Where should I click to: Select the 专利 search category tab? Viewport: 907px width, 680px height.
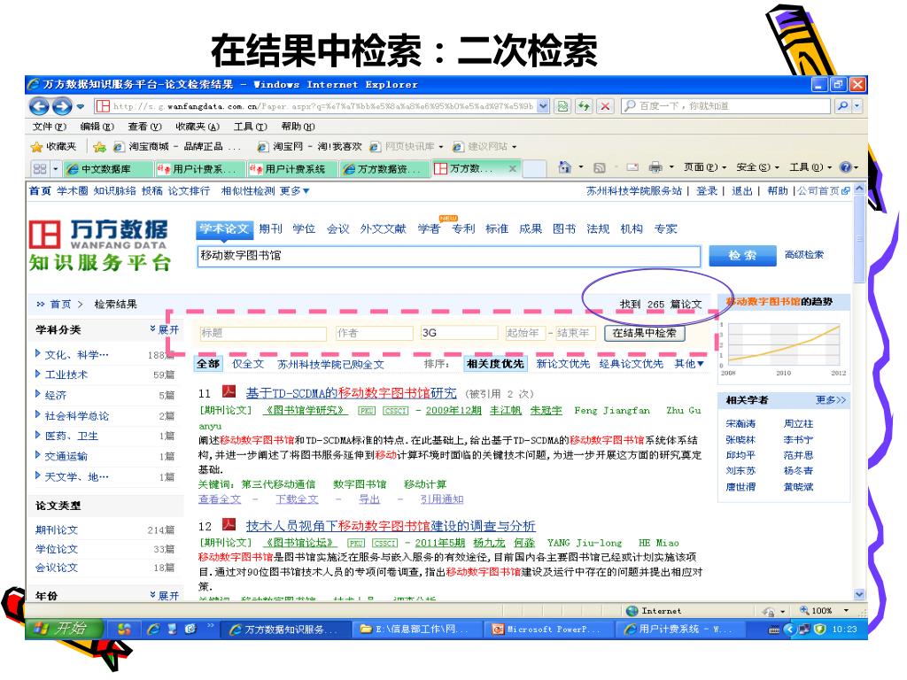[x=463, y=229]
